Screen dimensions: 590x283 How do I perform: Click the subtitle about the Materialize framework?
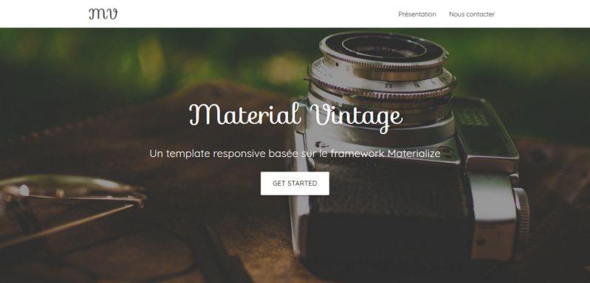[295, 153]
